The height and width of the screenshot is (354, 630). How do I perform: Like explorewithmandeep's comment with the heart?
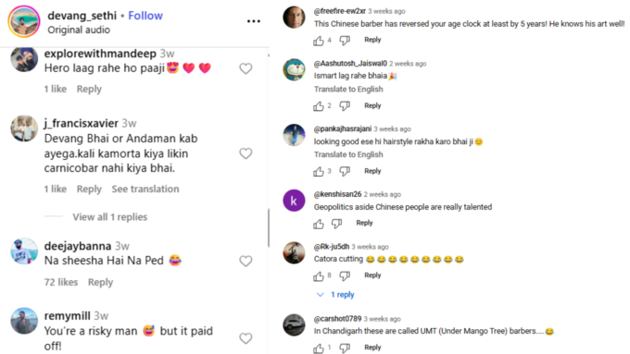coord(246,68)
